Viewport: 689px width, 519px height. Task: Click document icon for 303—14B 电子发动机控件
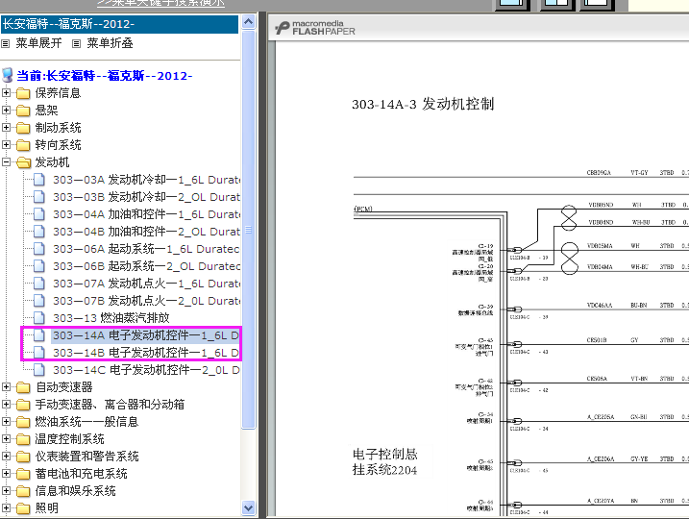point(39,353)
